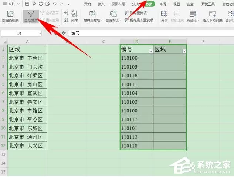Open the 数据对比 dropdown

(x=113, y=17)
